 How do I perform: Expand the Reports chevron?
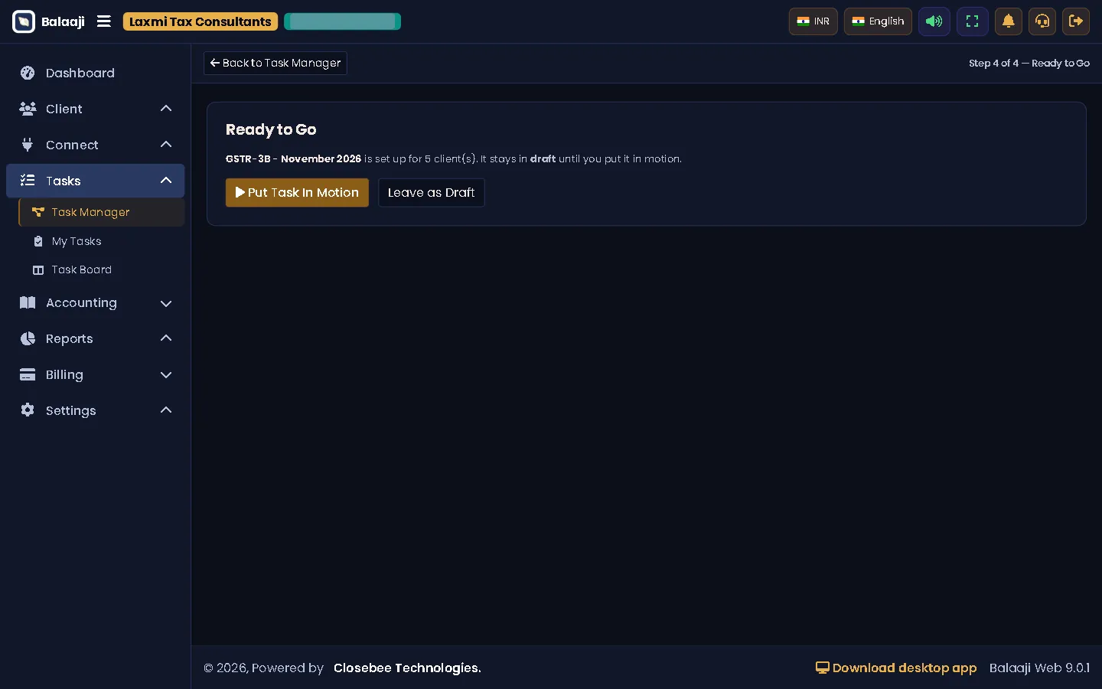coord(166,338)
